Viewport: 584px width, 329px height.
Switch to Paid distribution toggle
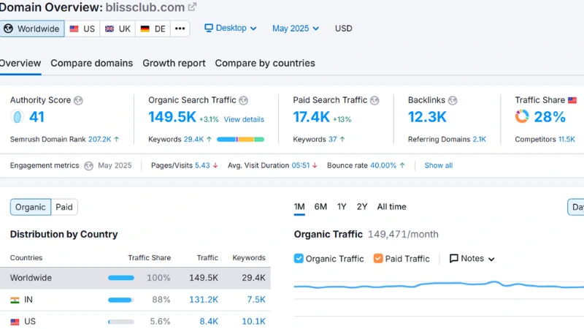point(64,207)
